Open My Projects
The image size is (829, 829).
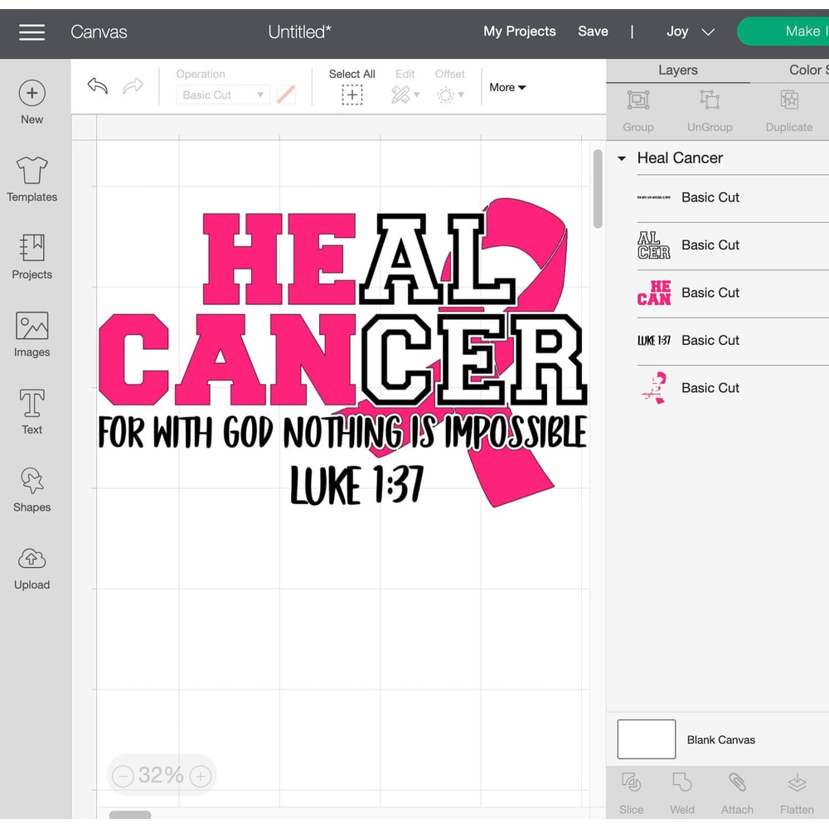click(x=519, y=31)
